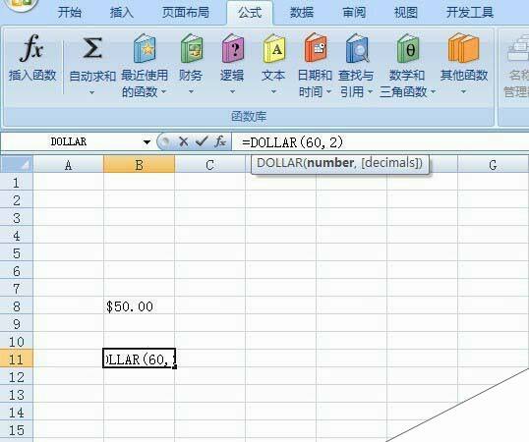
Task: Click the formula bar fx button
Action: (x=220, y=141)
